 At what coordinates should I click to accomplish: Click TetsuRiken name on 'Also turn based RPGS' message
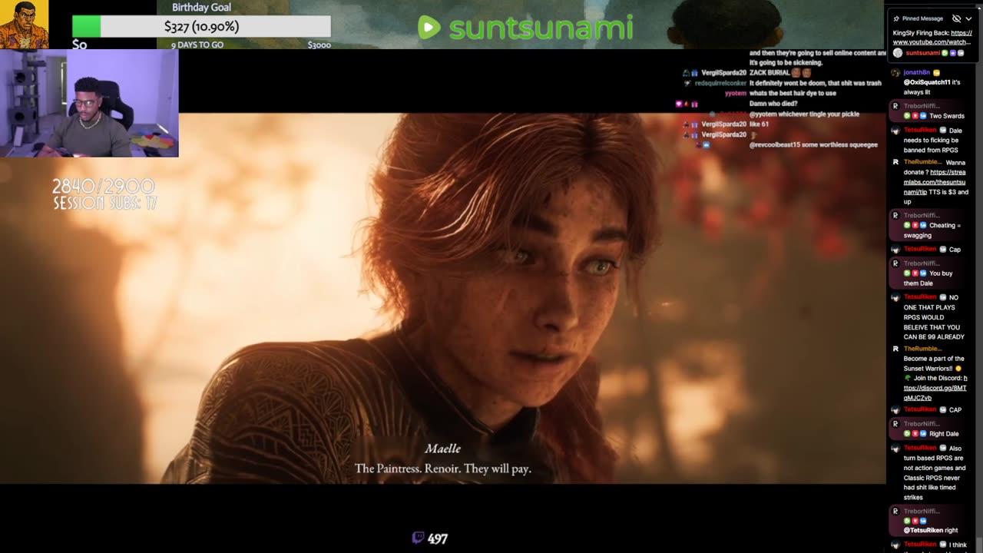coord(921,448)
